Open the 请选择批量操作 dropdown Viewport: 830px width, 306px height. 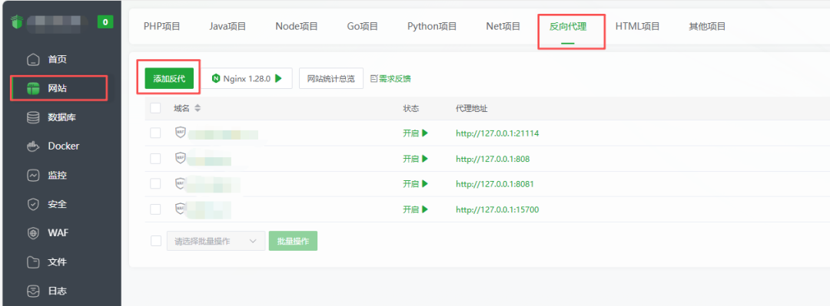click(216, 241)
